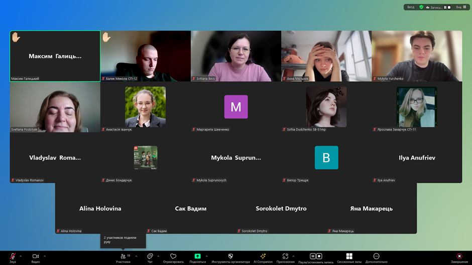Click the green encryption shield icon
Viewport: 472px width, 265px height.
point(421,7)
